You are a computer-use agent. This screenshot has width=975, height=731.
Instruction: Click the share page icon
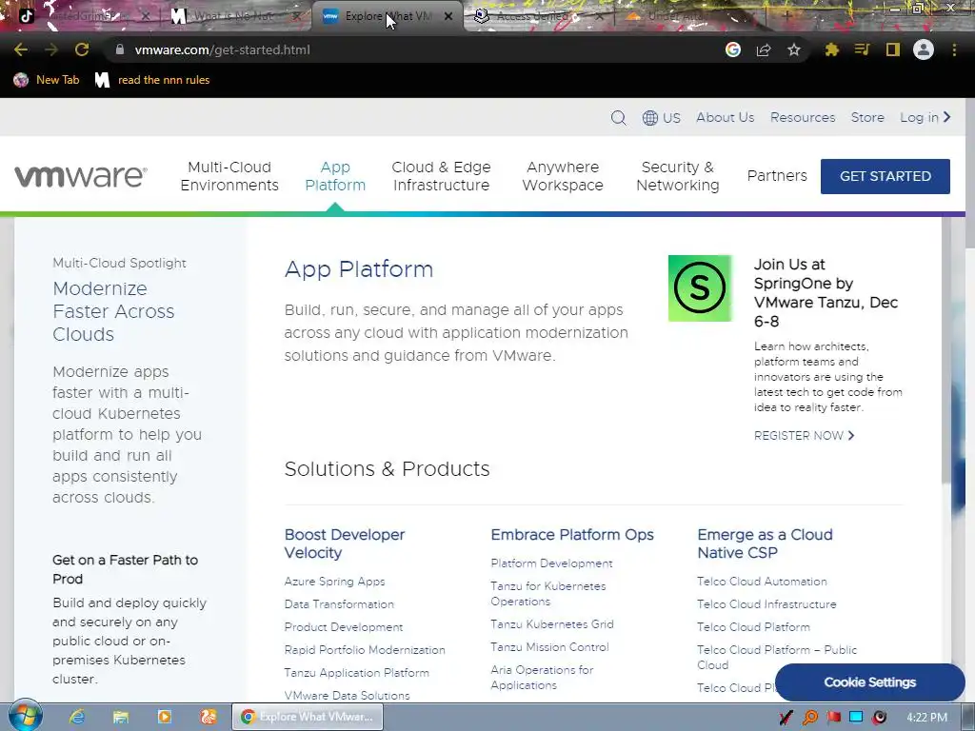coord(764,49)
